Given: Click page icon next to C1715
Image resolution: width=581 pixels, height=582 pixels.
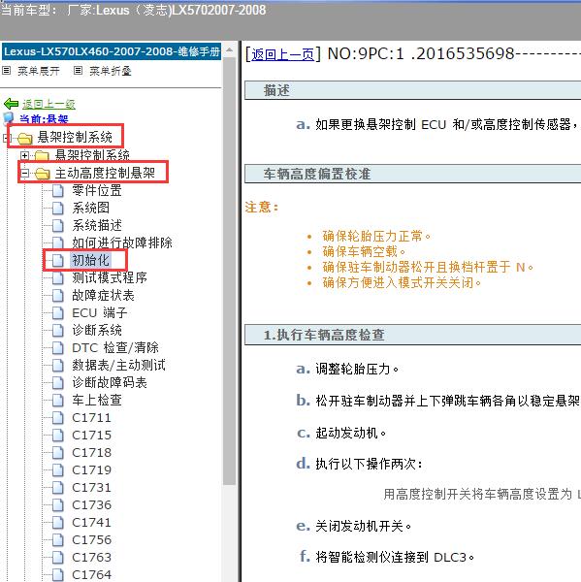Looking at the screenshot, I should pyautogui.click(x=57, y=435).
